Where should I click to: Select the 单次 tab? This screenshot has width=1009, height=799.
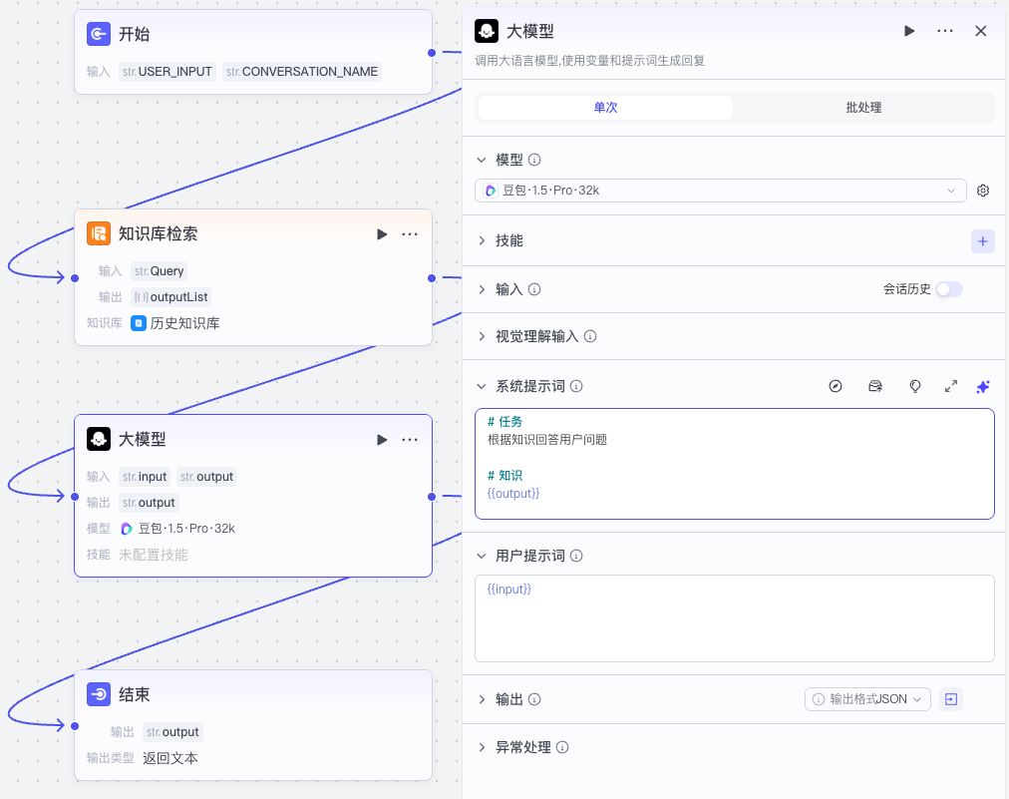click(603, 107)
